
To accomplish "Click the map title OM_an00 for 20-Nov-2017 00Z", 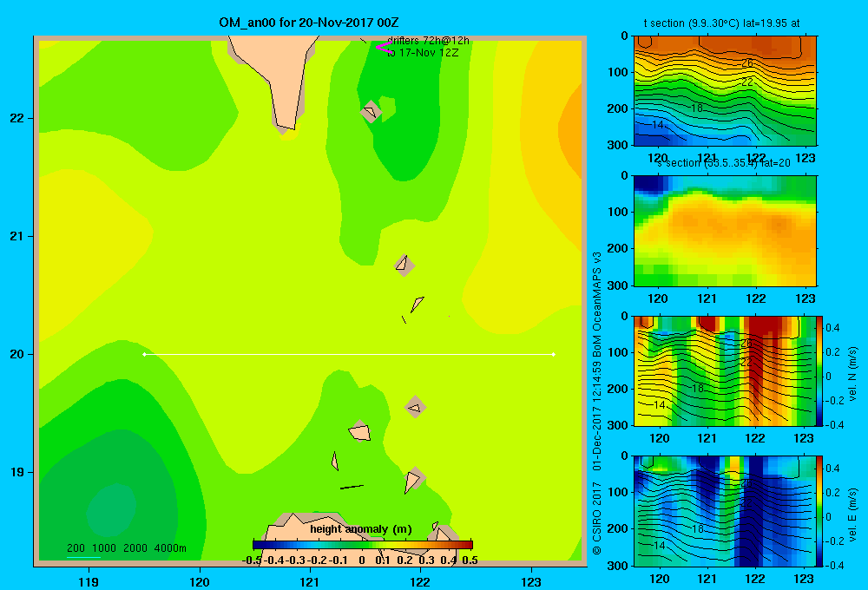I will tap(309, 23).
